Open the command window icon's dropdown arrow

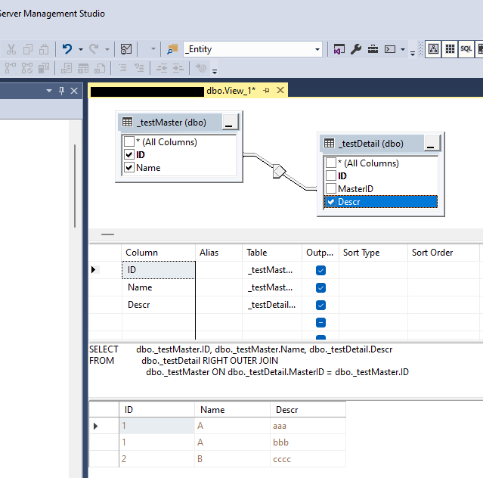coord(403,49)
